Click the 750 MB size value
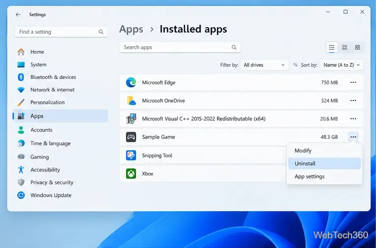 pyautogui.click(x=329, y=82)
